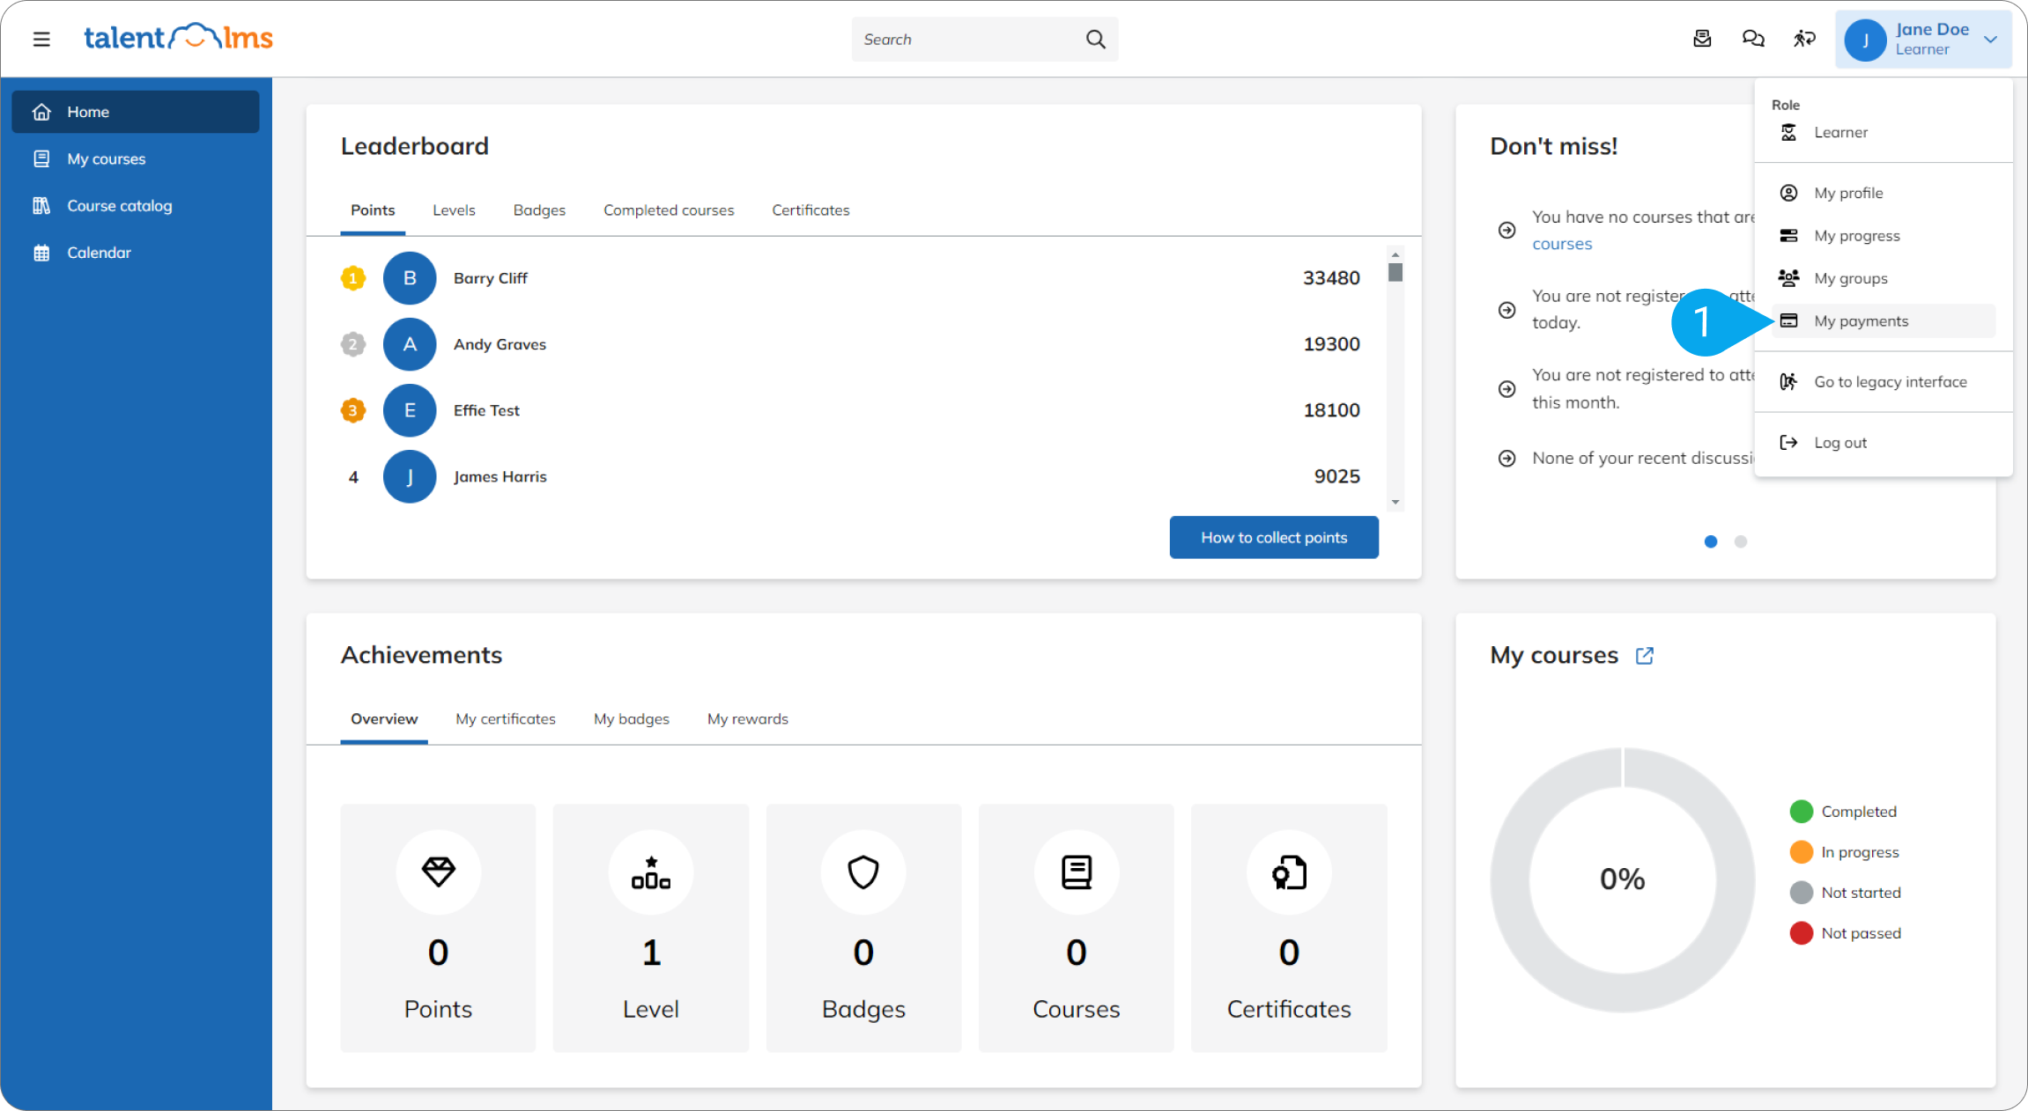The width and height of the screenshot is (2028, 1111).
Task: Click grey Not started legend swatch
Action: coord(1802,893)
